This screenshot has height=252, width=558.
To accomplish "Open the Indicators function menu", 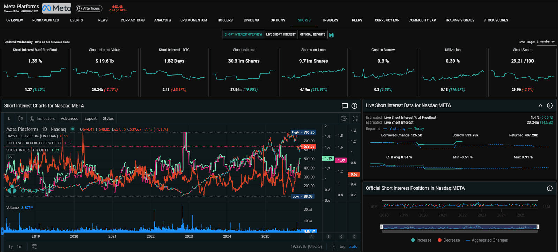I will (x=42, y=119).
